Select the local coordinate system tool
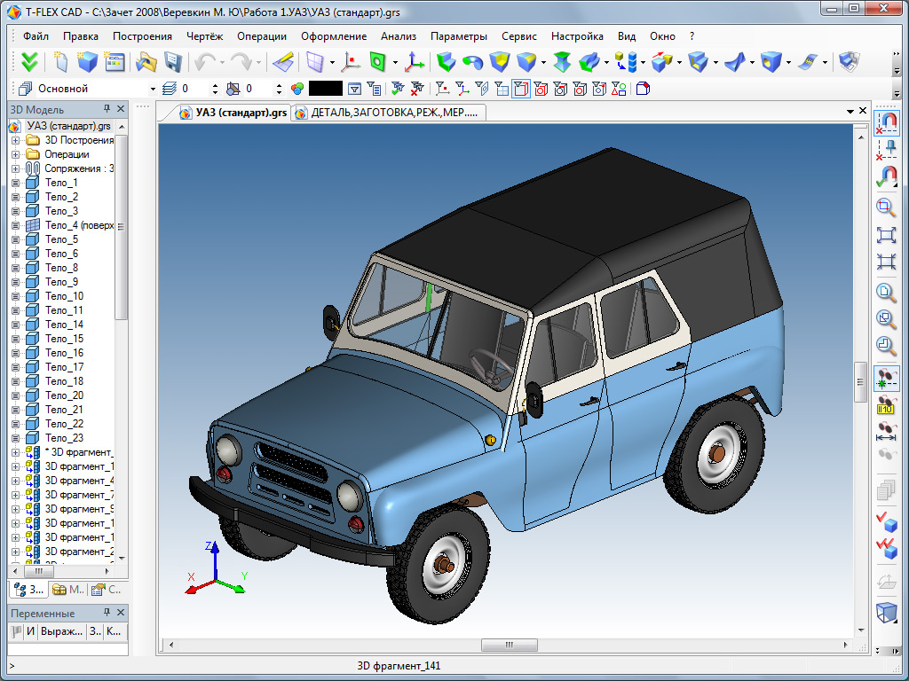Screen dimensions: 909x681 click(414, 61)
